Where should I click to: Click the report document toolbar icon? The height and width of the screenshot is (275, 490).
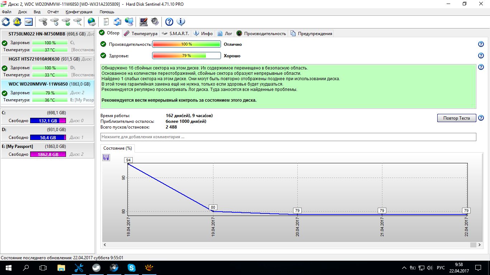[106, 22]
